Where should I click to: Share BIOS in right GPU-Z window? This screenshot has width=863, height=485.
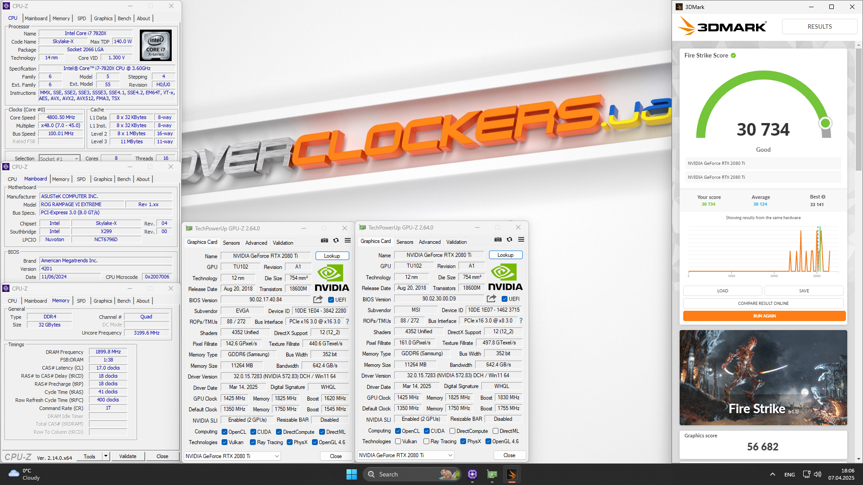tap(491, 299)
